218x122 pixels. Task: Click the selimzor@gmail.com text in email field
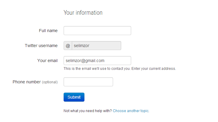pyautogui.click(x=85, y=61)
